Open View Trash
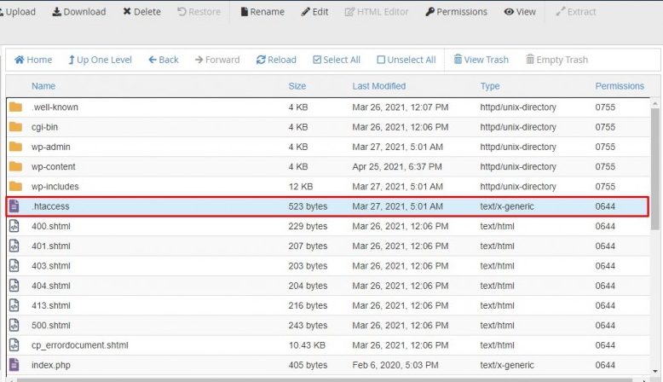The height and width of the screenshot is (382, 663). (x=481, y=60)
